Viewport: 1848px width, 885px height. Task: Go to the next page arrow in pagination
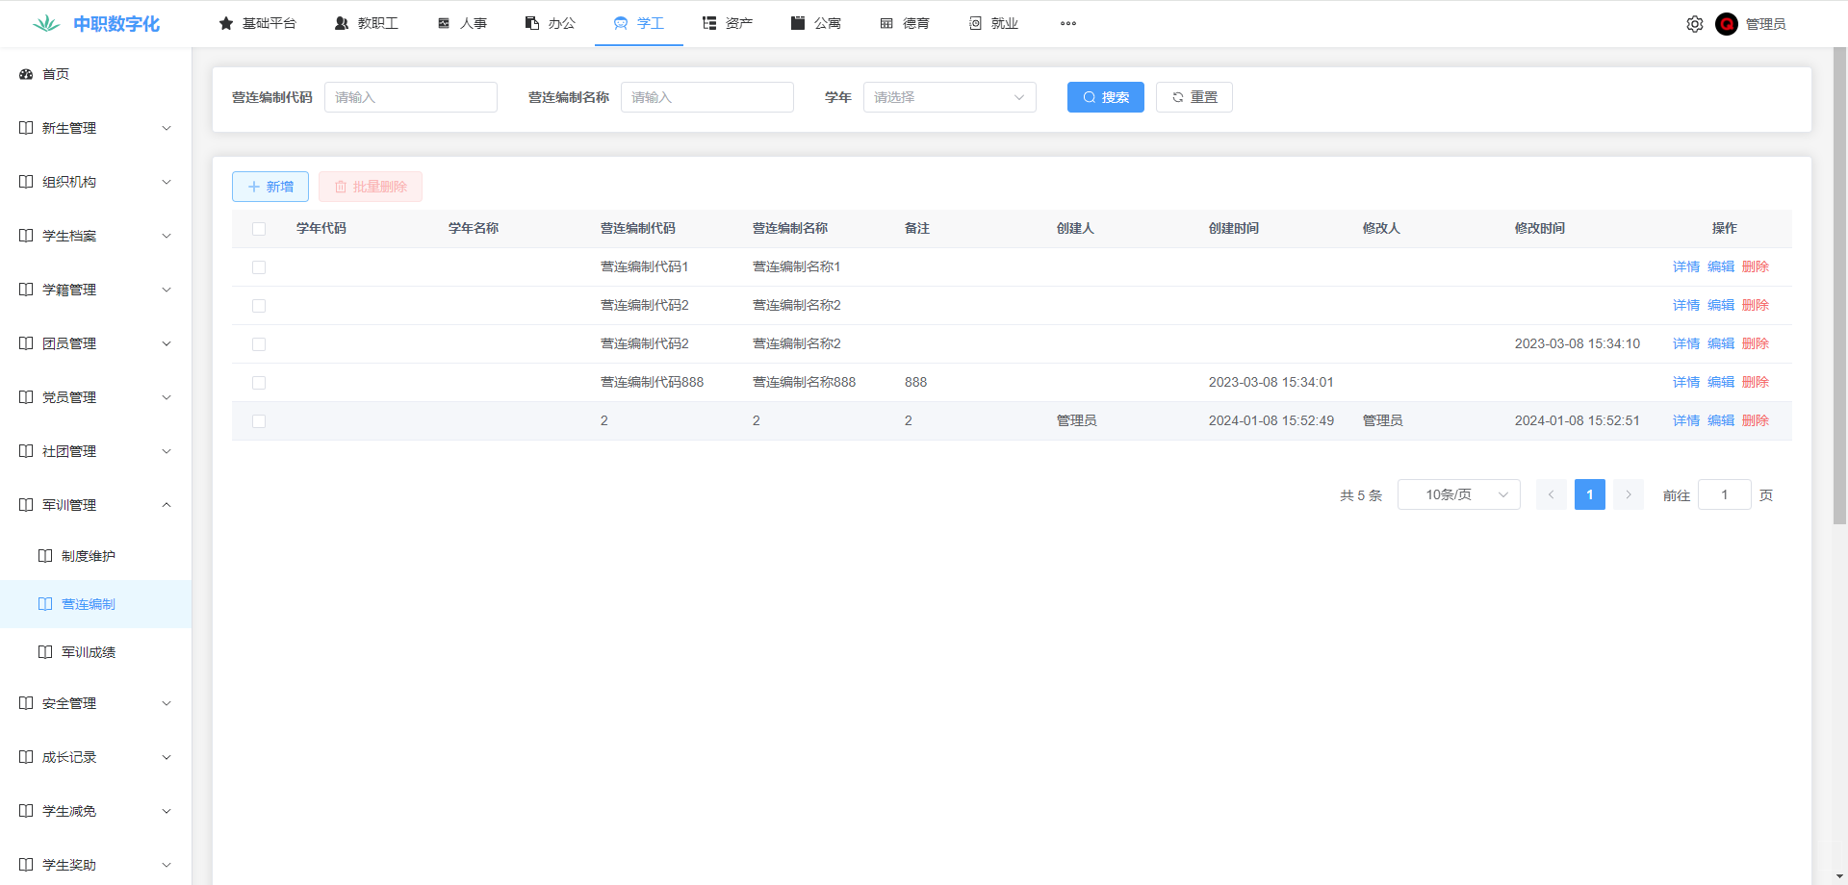point(1628,494)
